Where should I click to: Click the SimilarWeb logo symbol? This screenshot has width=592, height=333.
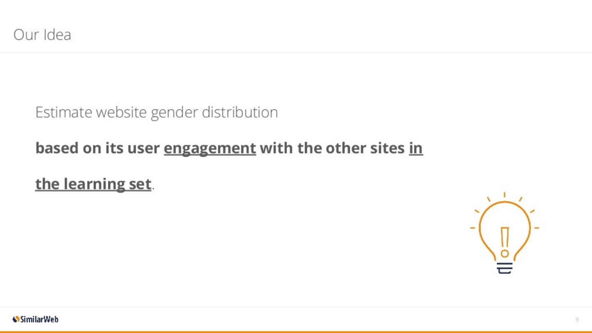click(16, 319)
